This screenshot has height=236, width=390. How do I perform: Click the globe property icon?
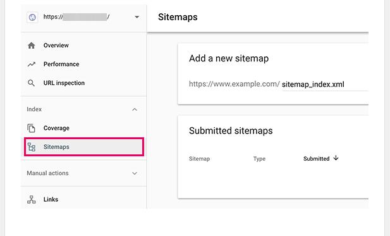point(32,17)
